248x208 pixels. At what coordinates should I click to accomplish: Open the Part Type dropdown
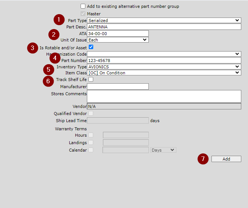[x=164, y=21]
